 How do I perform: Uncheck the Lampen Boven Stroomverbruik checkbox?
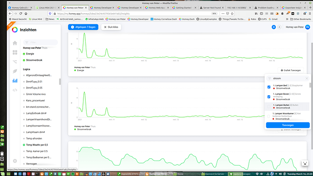[269, 97]
